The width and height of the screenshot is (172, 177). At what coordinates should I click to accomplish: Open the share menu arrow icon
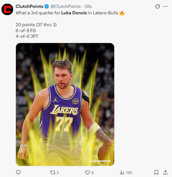[165, 172]
